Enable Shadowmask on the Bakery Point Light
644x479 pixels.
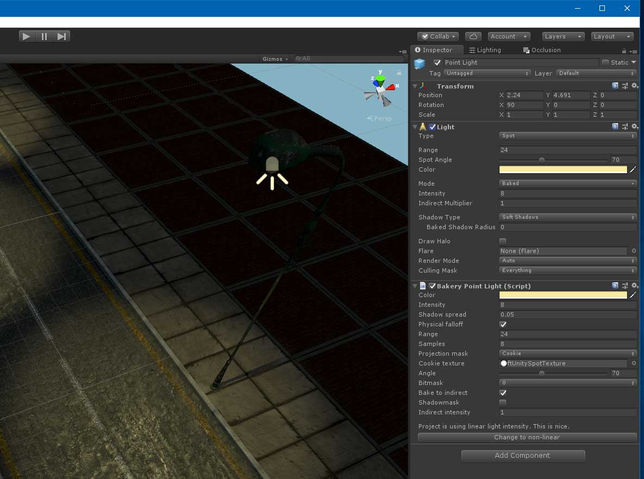click(503, 402)
